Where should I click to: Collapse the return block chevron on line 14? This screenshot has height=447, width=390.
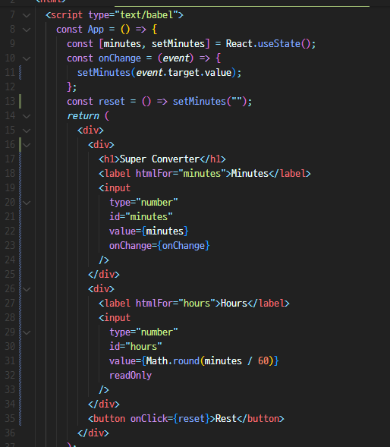coord(27,116)
